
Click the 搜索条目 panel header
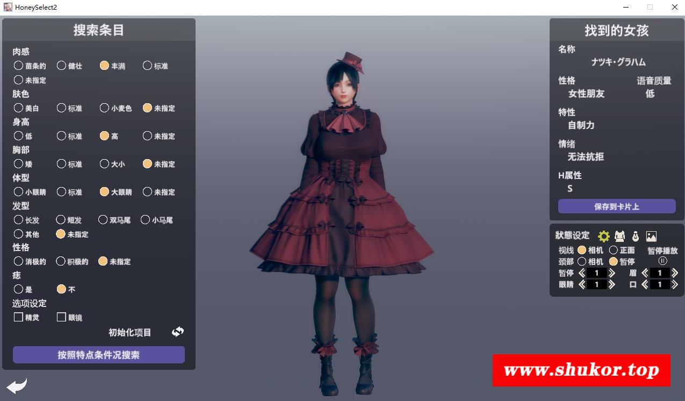[99, 30]
